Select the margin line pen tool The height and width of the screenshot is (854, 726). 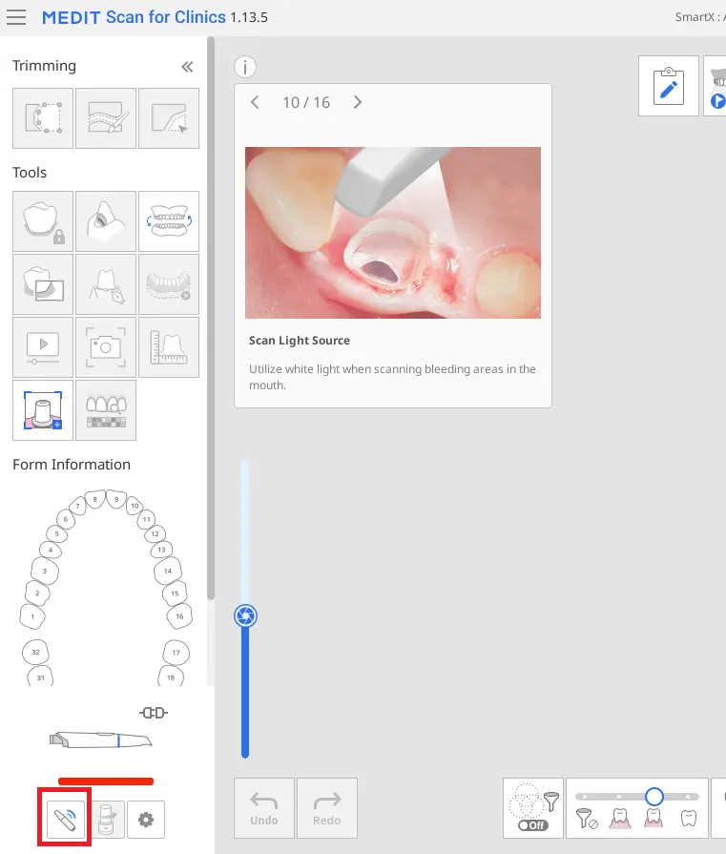point(106,283)
